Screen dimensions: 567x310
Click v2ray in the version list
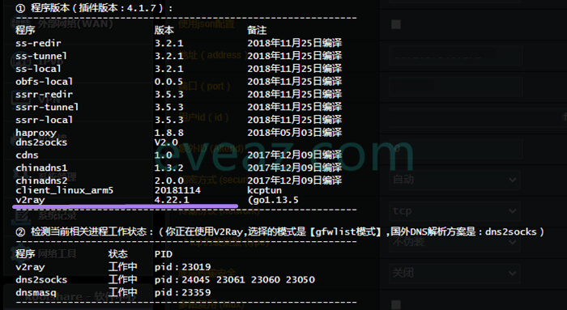pyautogui.click(x=30, y=200)
